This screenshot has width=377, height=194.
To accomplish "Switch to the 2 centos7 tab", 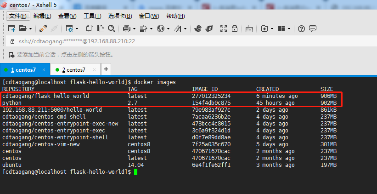I will click(73, 70).
